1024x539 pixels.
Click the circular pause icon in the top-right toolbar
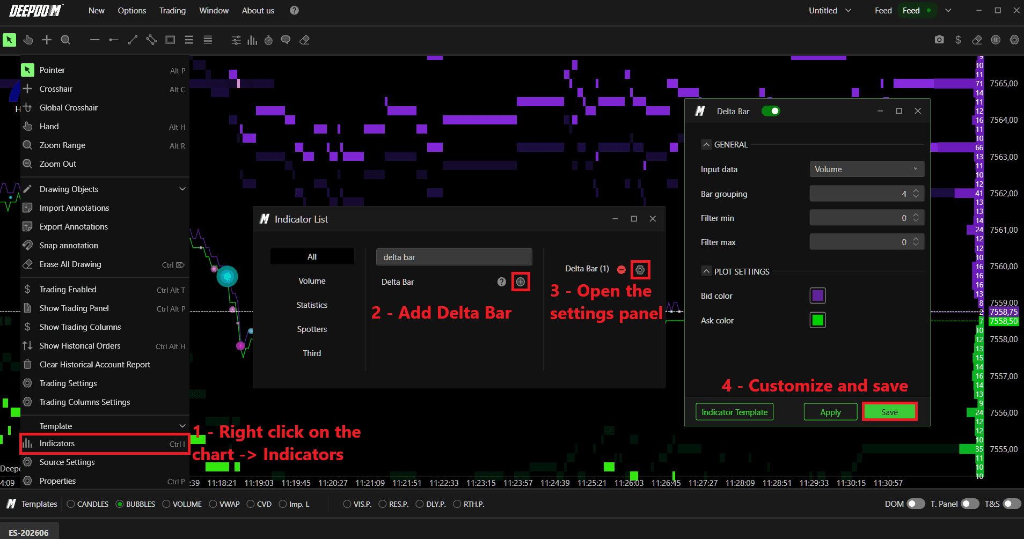(x=996, y=40)
